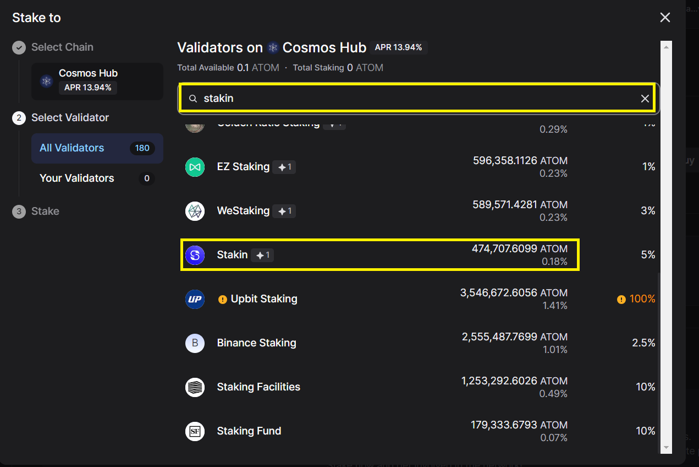Close the Stake to dialog
This screenshot has height=467, width=699.
[665, 18]
